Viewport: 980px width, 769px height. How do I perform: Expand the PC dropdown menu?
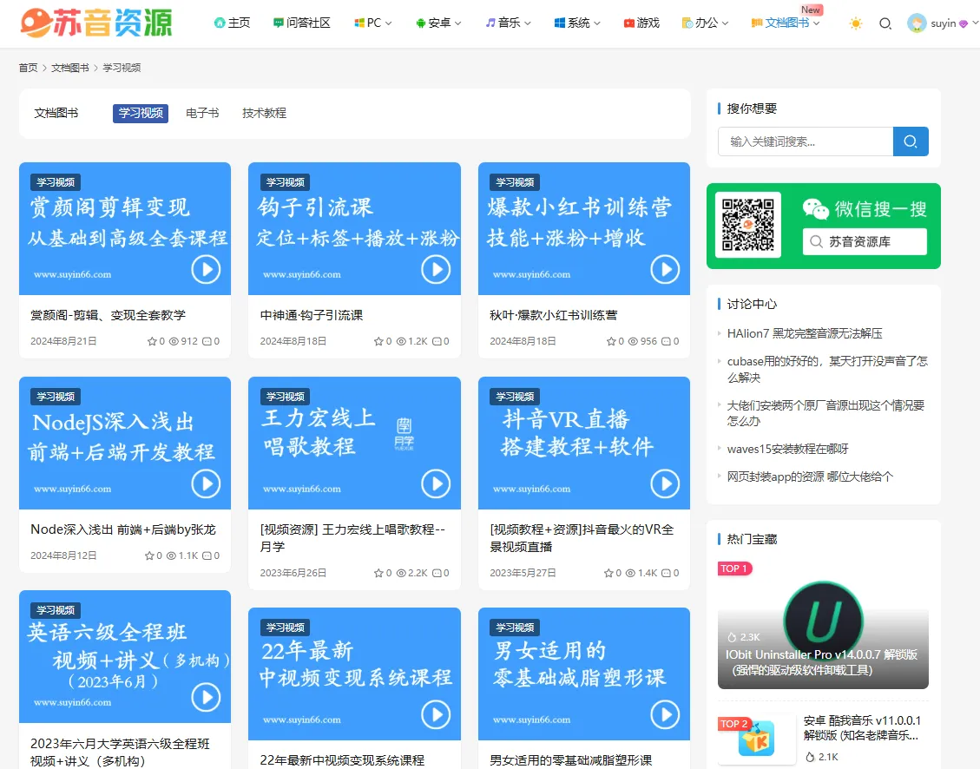pos(372,23)
